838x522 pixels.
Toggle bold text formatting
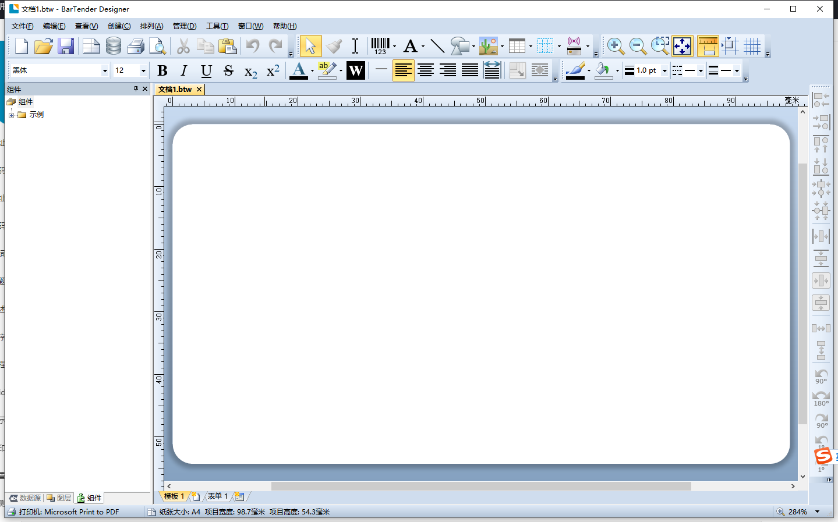162,70
